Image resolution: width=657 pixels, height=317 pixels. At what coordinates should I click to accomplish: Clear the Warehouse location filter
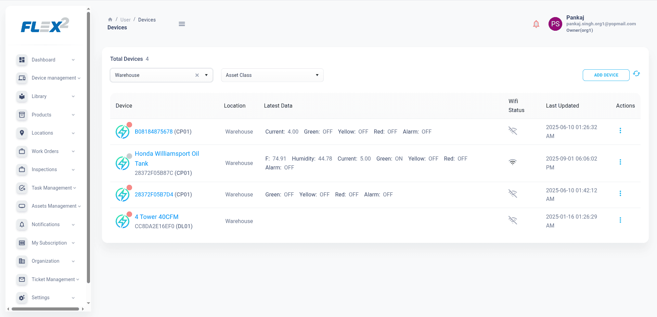(x=197, y=75)
